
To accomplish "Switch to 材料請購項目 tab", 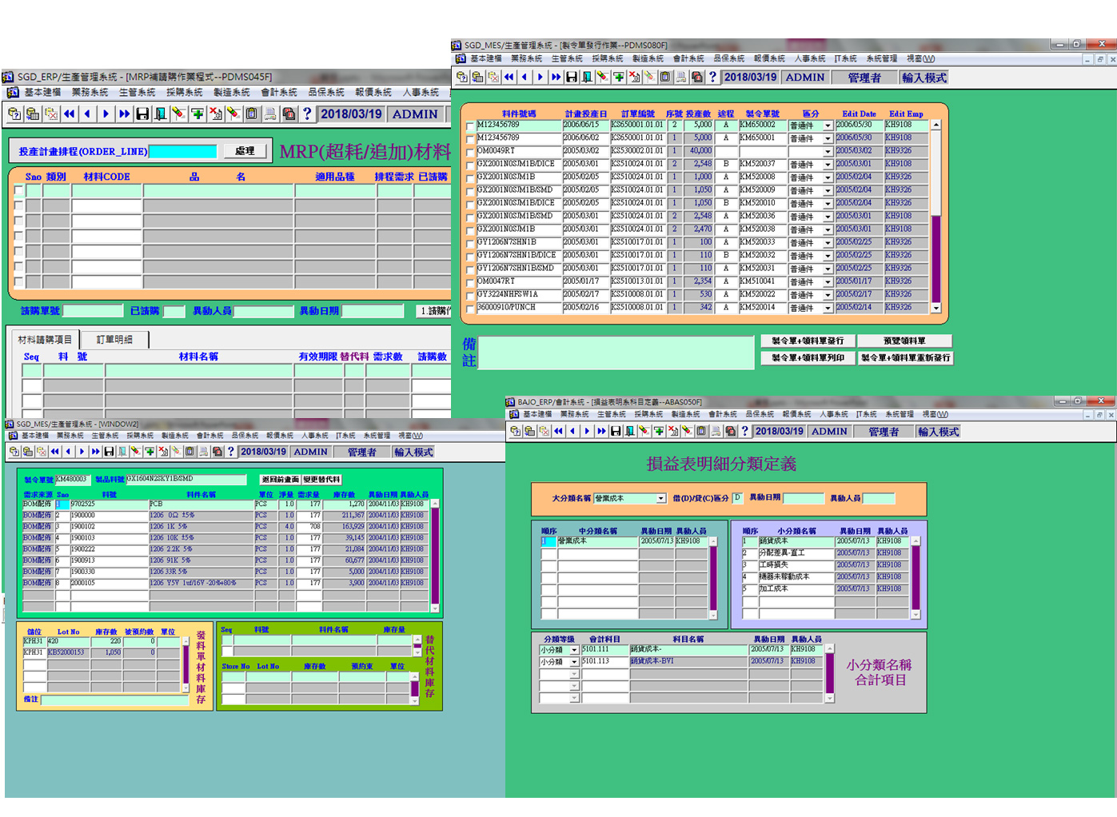I will (46, 340).
